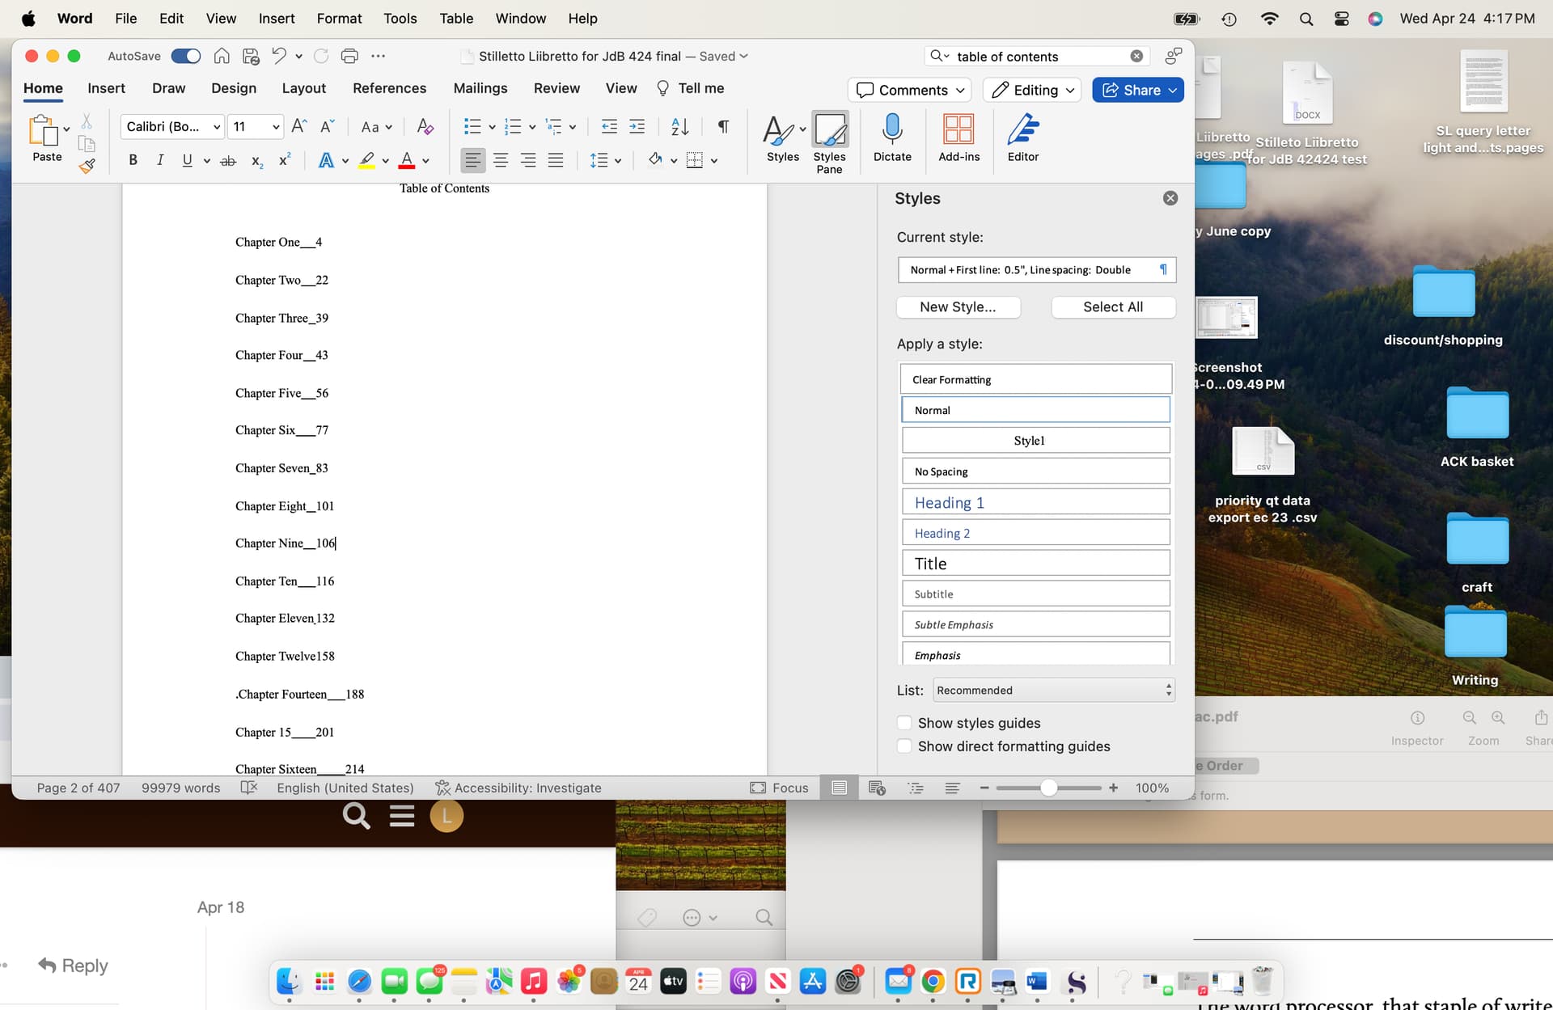Open the Format menu in the menu bar
Image resolution: width=1553 pixels, height=1010 pixels.
(339, 18)
